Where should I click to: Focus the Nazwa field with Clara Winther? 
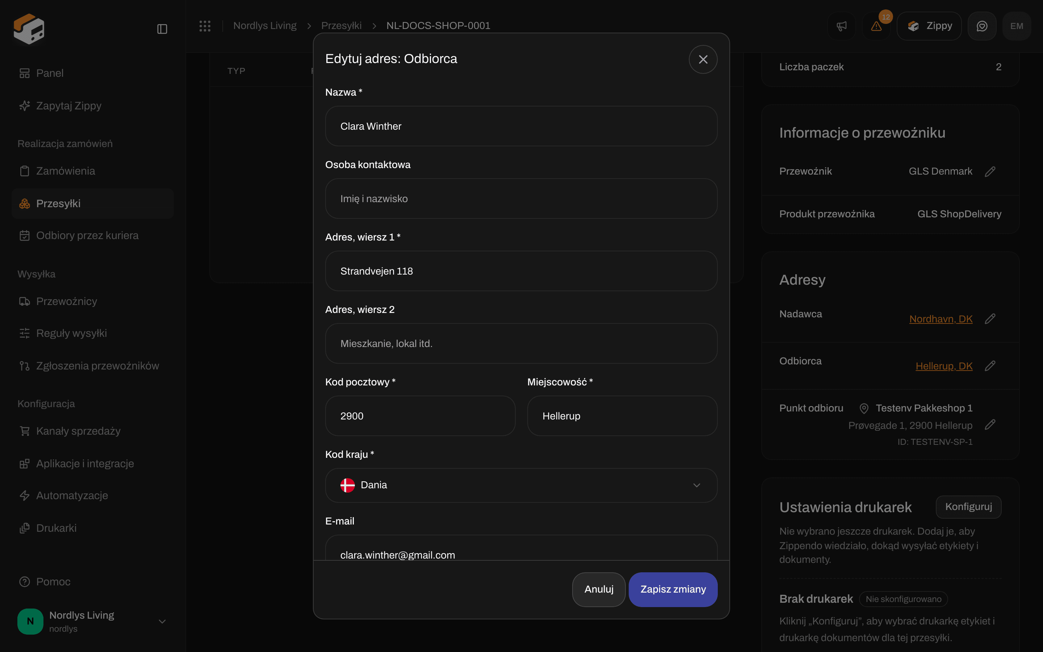tap(521, 126)
